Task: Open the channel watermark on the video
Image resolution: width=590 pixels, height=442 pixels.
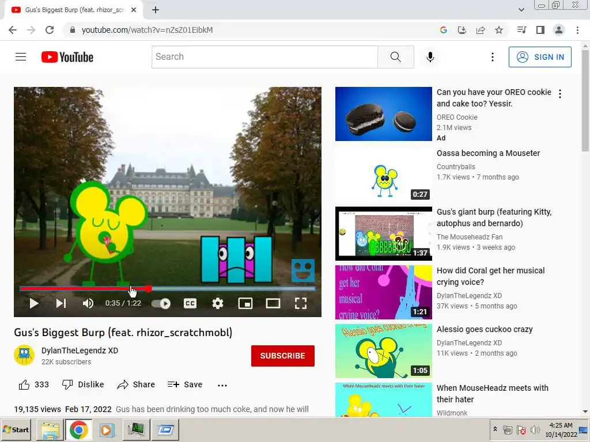Action: 303,270
